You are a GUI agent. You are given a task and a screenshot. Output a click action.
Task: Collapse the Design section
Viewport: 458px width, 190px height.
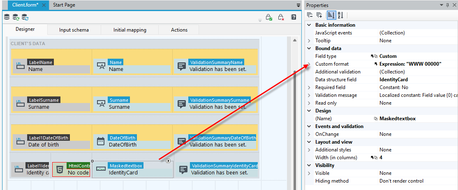point(309,111)
